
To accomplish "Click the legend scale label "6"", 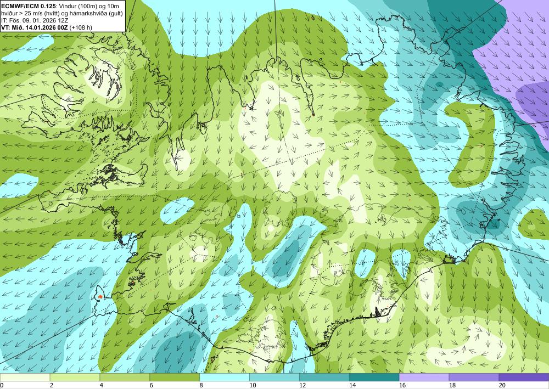I will pyautogui.click(x=152, y=386).
